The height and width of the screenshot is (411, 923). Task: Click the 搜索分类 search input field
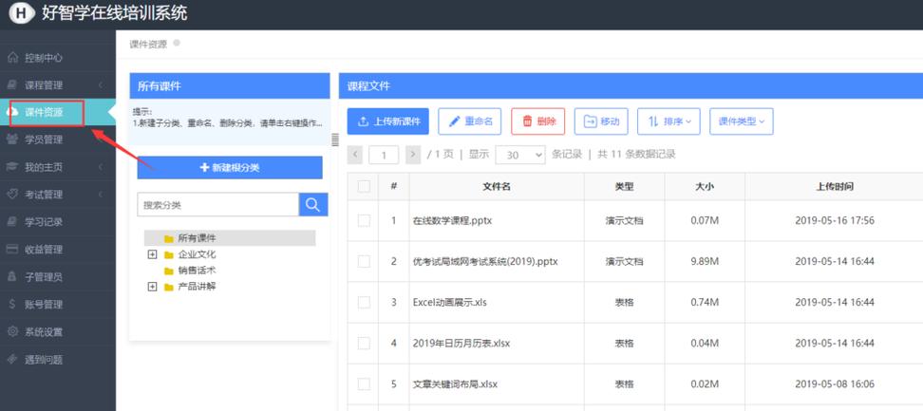tap(218, 205)
